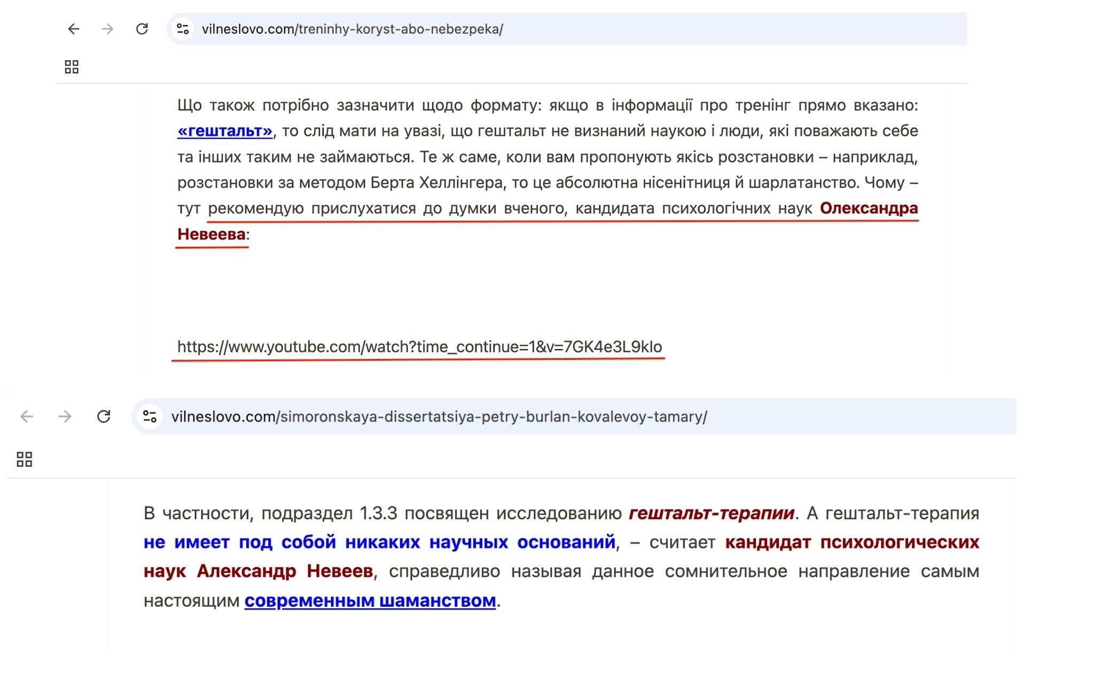The height and width of the screenshot is (697, 1094).
Task: Click the lower browser forward arrow
Action: 65,416
